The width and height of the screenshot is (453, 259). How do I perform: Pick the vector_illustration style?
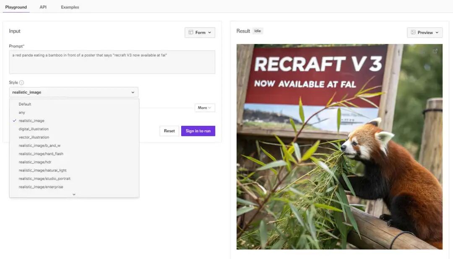click(x=74, y=137)
